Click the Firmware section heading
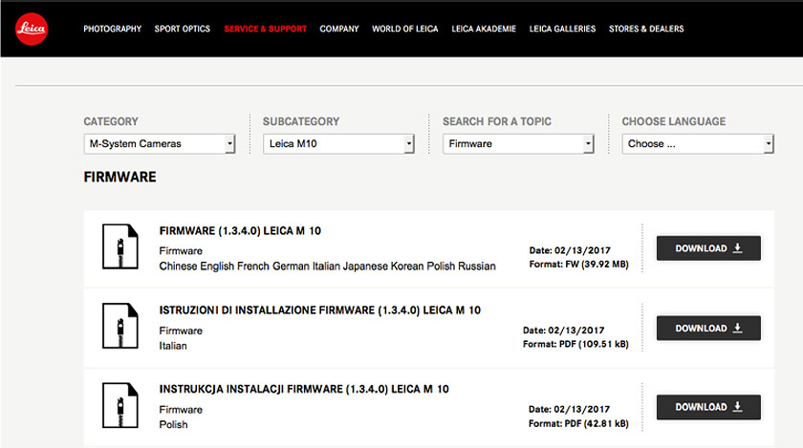 pyautogui.click(x=119, y=177)
